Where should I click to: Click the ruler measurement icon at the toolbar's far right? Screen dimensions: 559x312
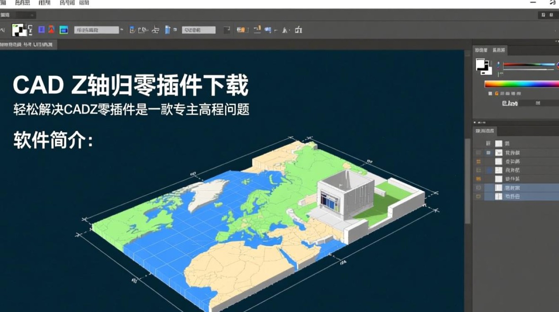coord(298,30)
